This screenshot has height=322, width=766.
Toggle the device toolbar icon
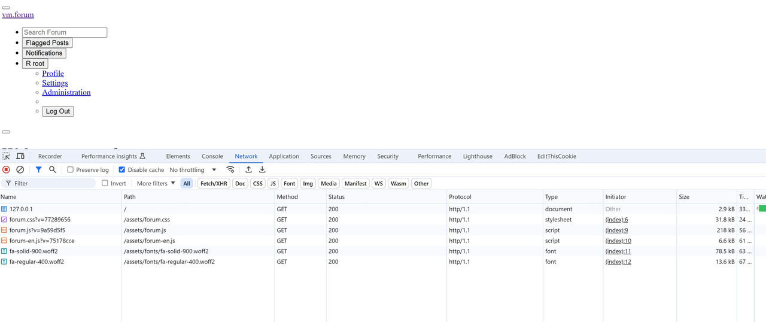[20, 156]
